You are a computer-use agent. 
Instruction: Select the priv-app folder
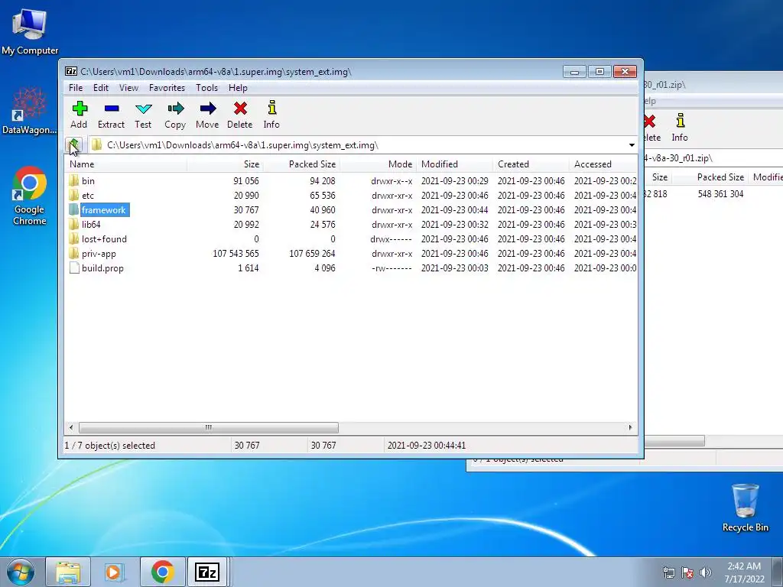(99, 253)
